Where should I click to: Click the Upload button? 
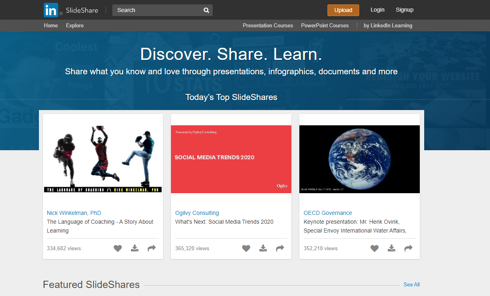tap(343, 10)
